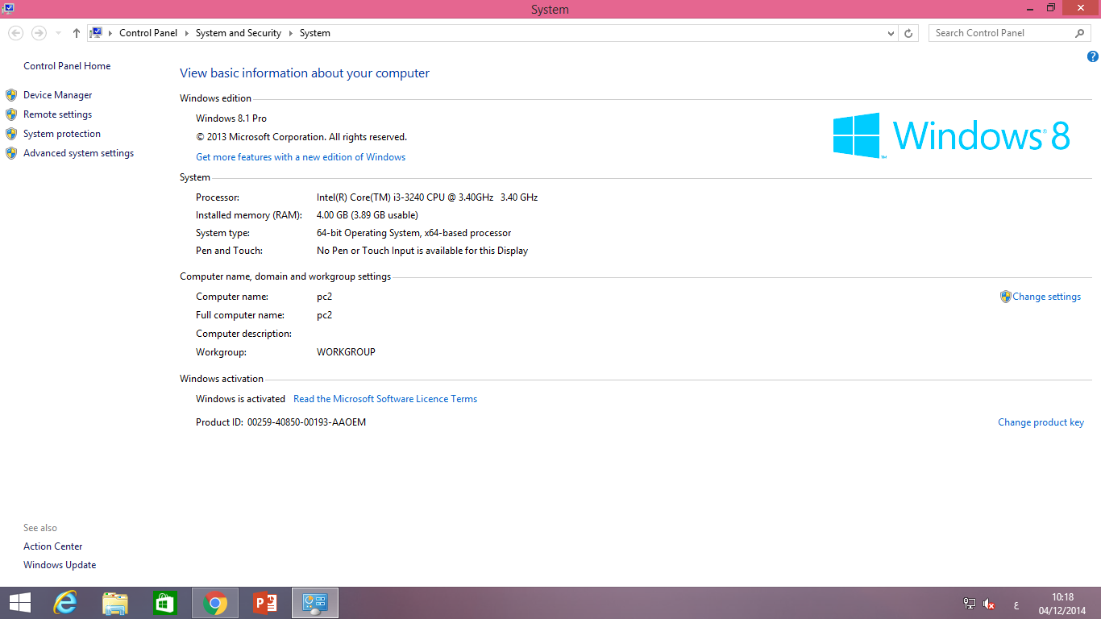Open the Windows Store taskbar icon
This screenshot has height=619, width=1101.
[x=165, y=603]
